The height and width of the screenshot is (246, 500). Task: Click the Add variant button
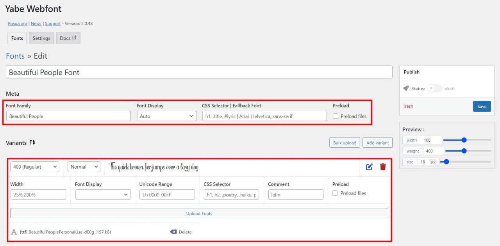point(377,143)
